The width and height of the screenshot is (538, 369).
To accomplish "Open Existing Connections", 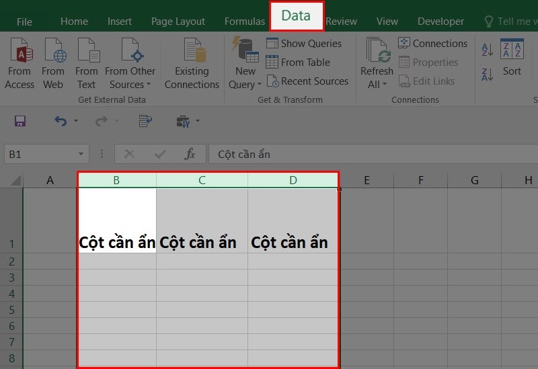I will [x=192, y=63].
